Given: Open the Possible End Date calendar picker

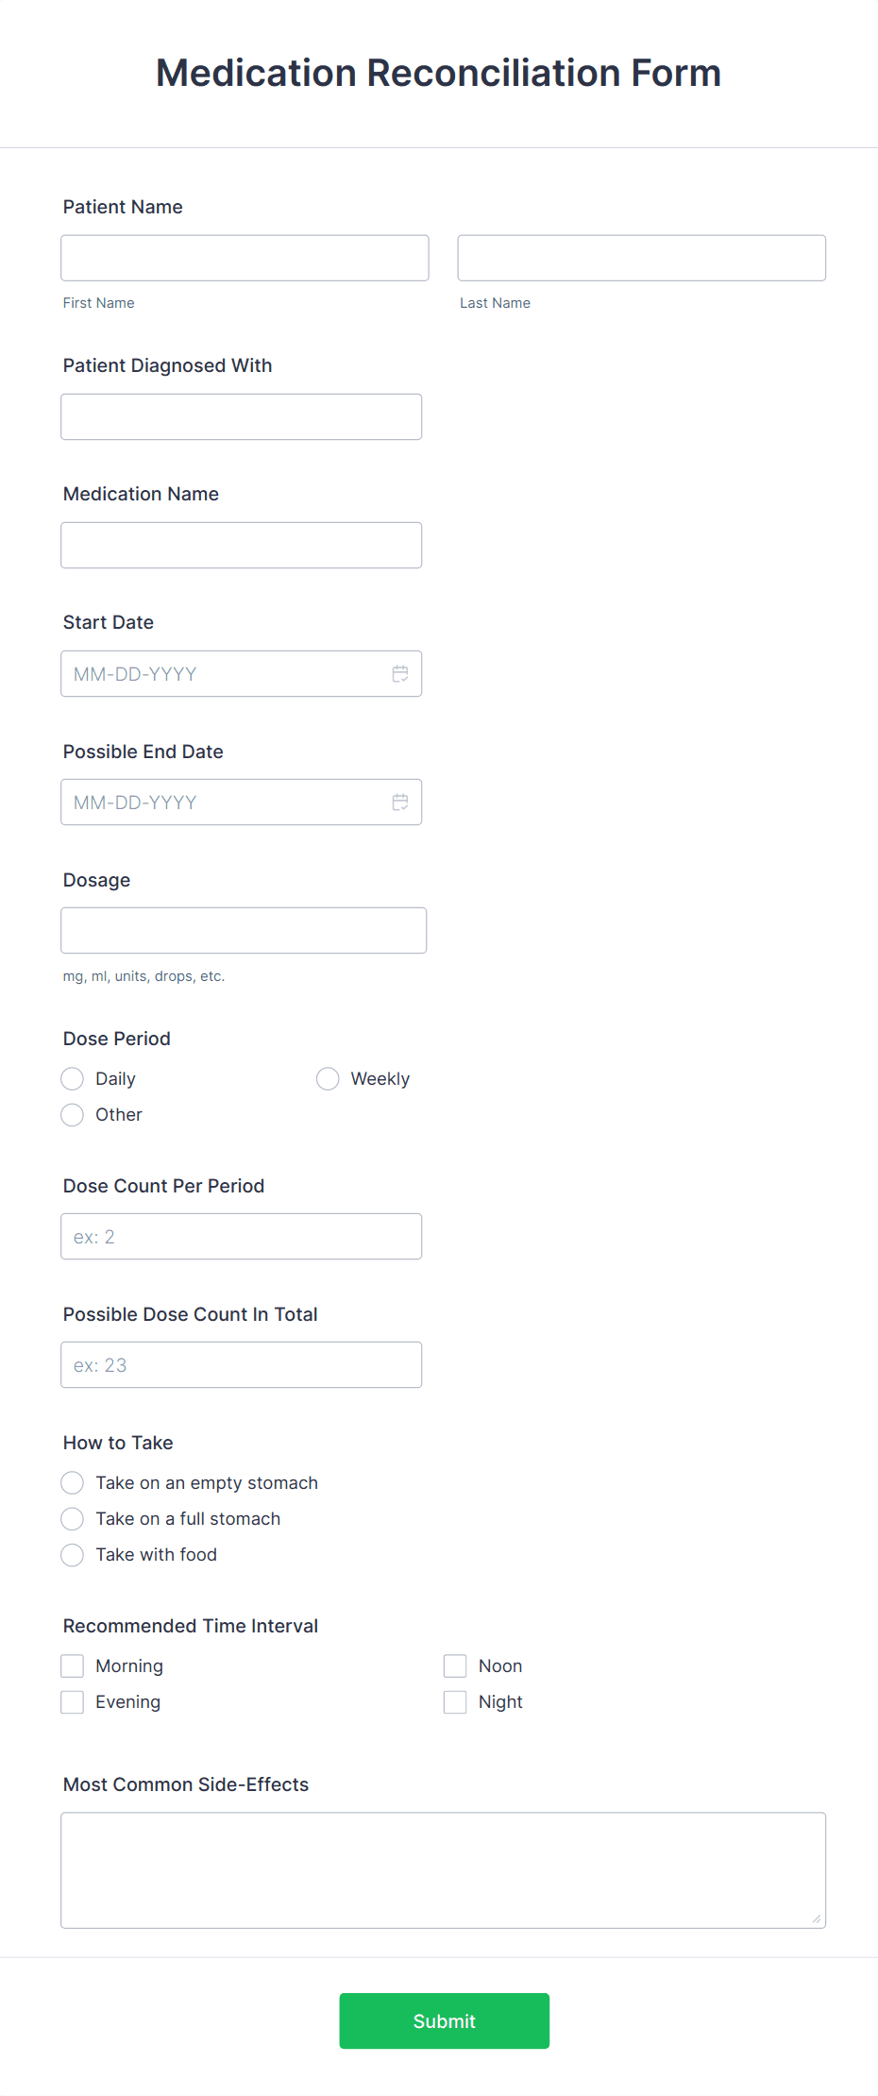Looking at the screenshot, I should coord(399,802).
